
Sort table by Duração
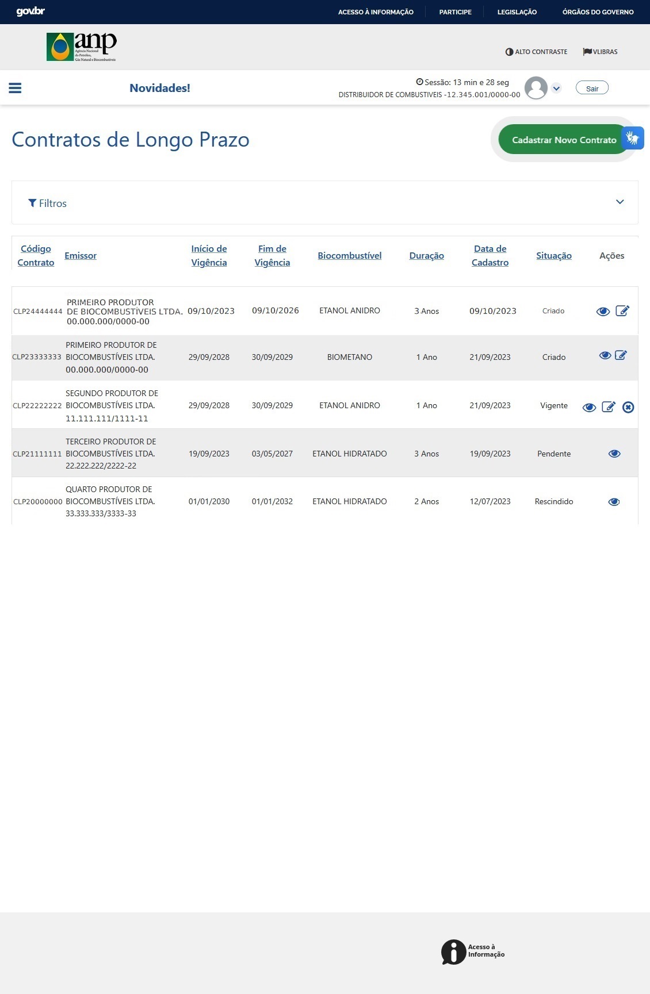point(427,256)
